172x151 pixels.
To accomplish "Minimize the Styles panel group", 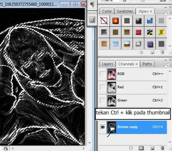I will coord(166,7).
